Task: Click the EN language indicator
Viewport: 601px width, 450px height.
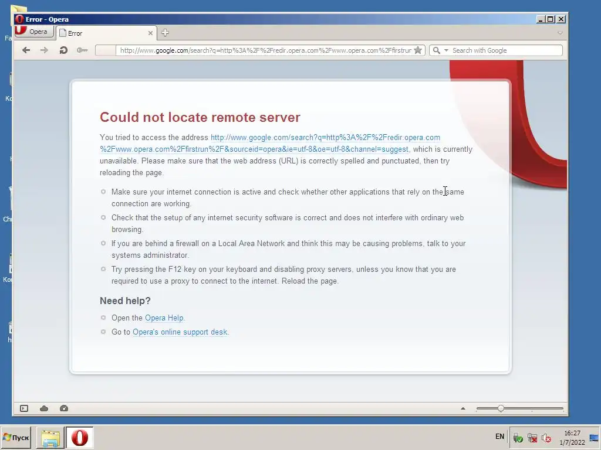Action: point(499,437)
